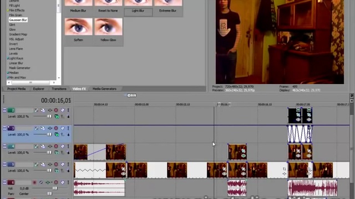Screen dimensions: 355x199
Task: Open Track Motion for track 3
Action: [43, 128]
